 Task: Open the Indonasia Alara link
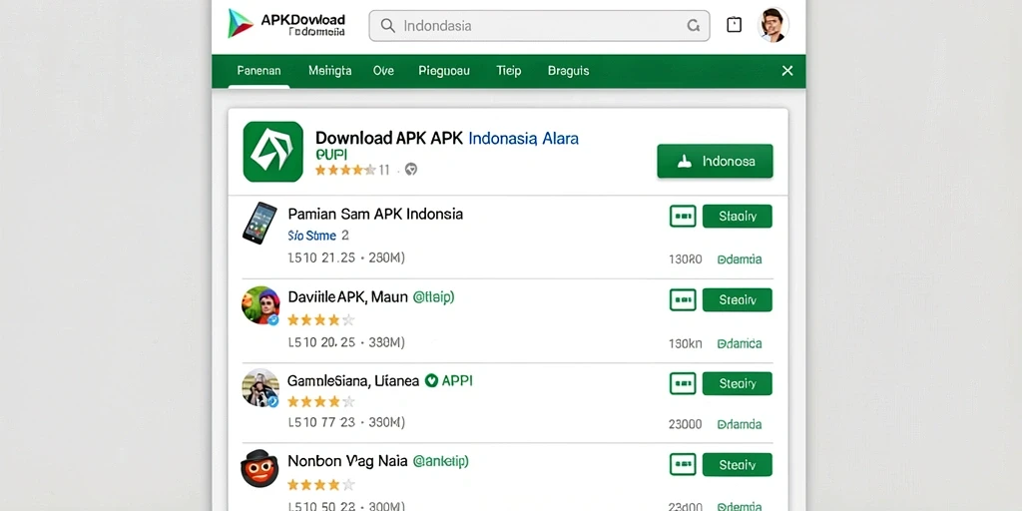(523, 138)
